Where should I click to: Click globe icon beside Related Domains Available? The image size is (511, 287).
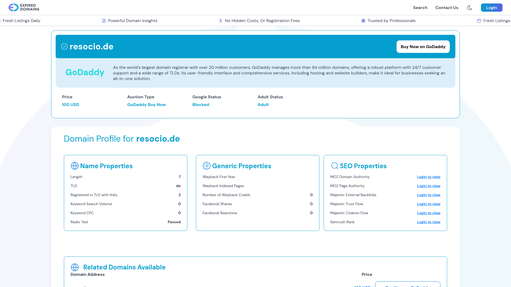tap(75, 267)
